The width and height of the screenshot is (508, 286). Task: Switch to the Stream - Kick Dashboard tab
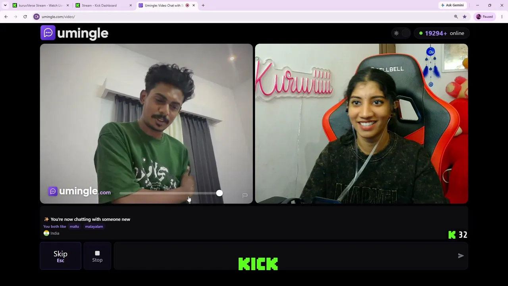tap(104, 6)
